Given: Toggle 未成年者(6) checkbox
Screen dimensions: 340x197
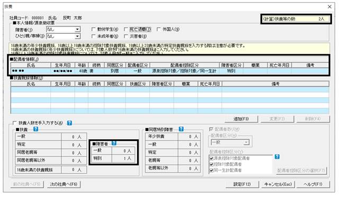Looking at the screenshot, I should (x=93, y=36).
